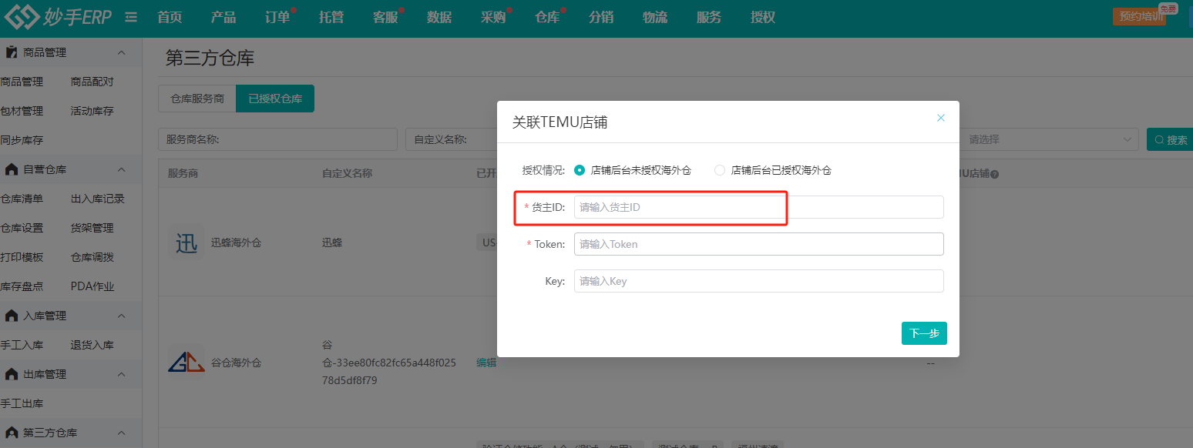Click the 自营仓库 section house icon
The height and width of the screenshot is (448, 1193).
[12, 169]
